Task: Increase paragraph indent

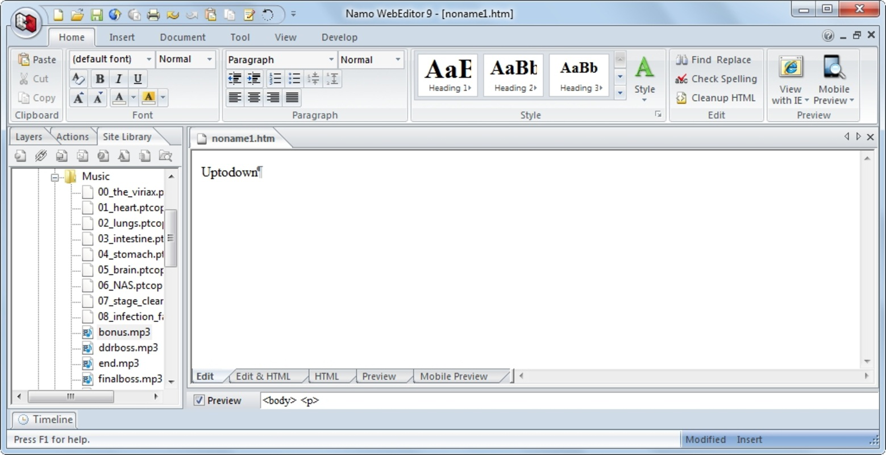Action: pyautogui.click(x=254, y=78)
